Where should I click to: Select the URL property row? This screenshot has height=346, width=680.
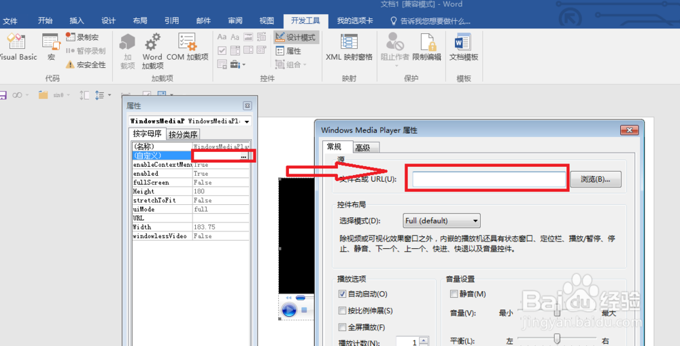coord(191,218)
